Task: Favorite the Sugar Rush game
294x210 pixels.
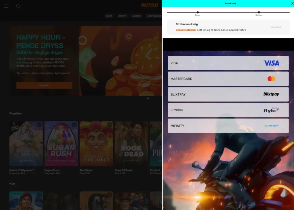Action: click(x=74, y=125)
